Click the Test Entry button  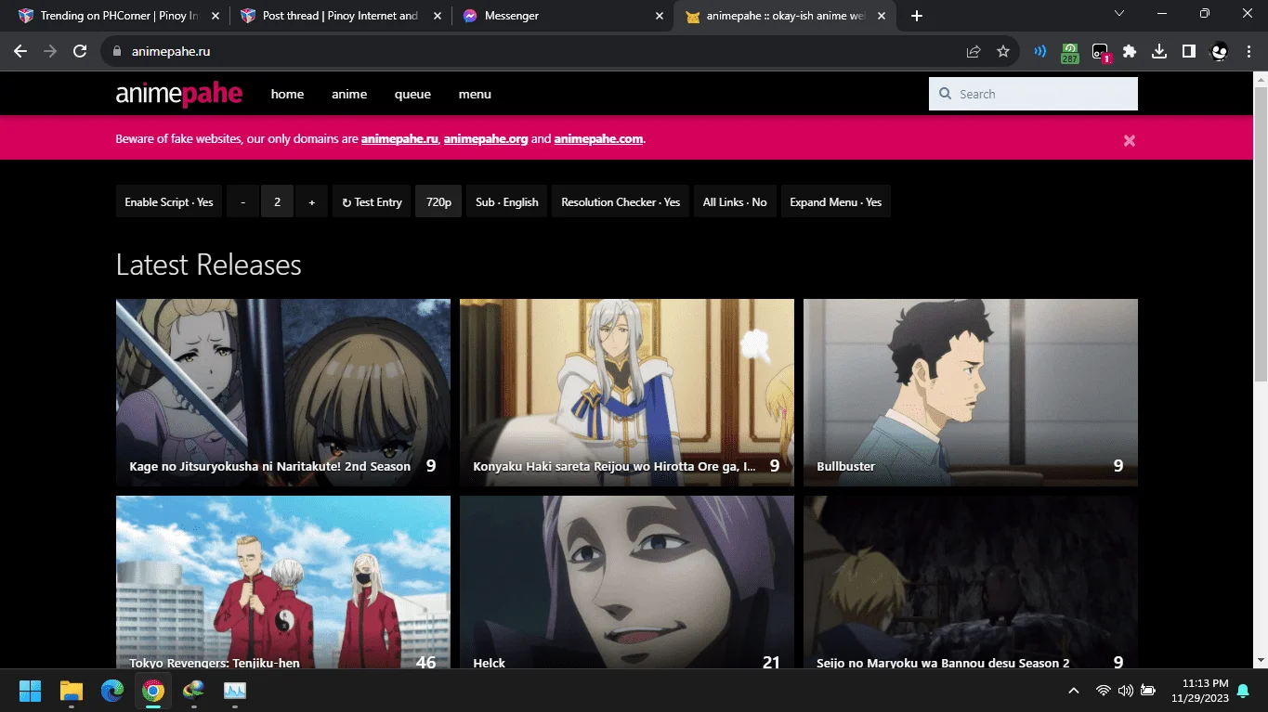tap(372, 201)
